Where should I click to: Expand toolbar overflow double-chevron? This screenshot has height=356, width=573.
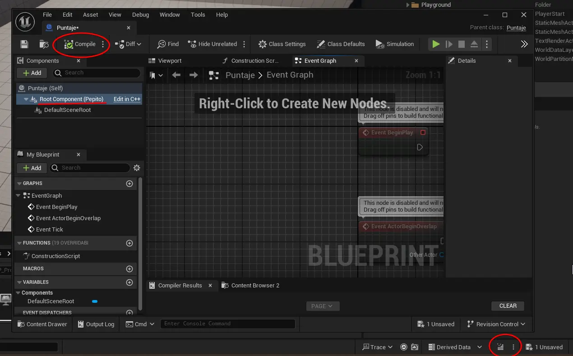click(x=524, y=44)
